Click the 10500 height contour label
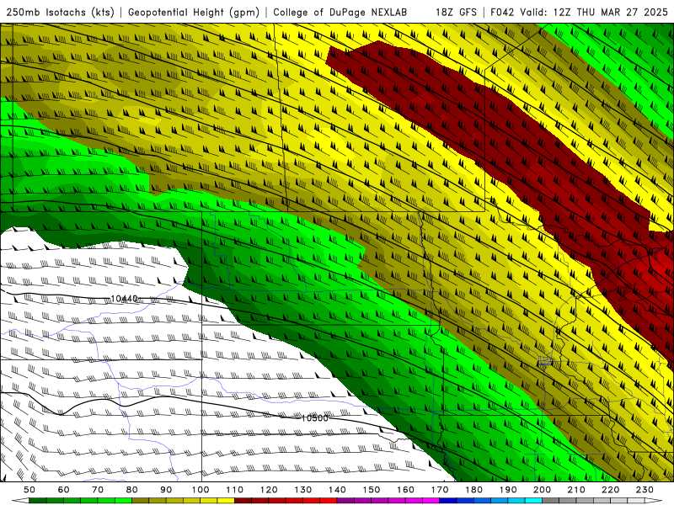 [x=314, y=417]
